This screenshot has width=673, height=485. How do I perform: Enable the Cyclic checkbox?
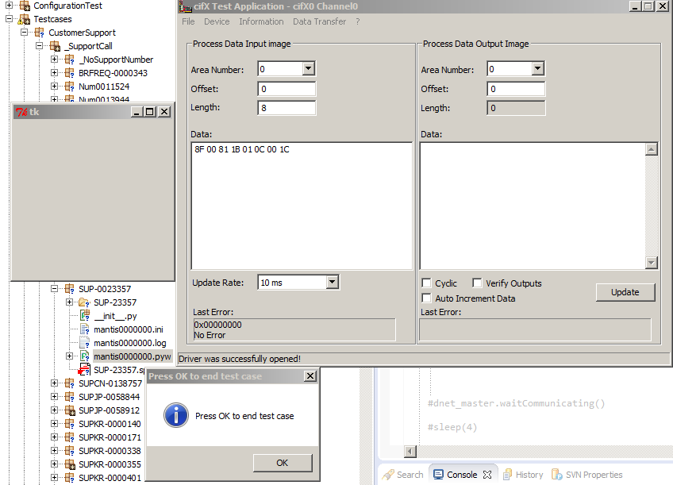[426, 283]
